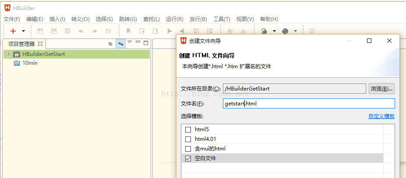The width and height of the screenshot is (406, 178).
Task: Open the 自定义模板 link
Action: tap(381, 116)
